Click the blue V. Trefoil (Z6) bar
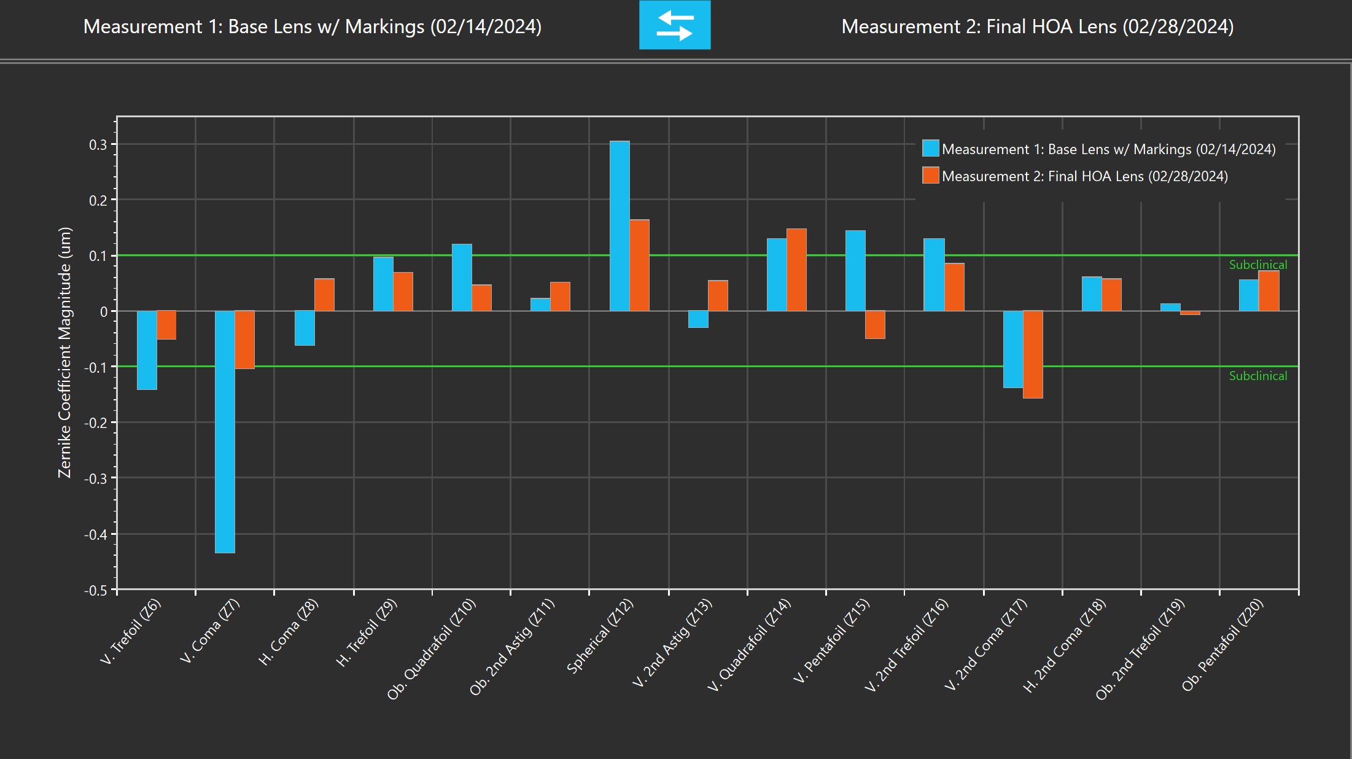The width and height of the screenshot is (1352, 759). tap(147, 350)
